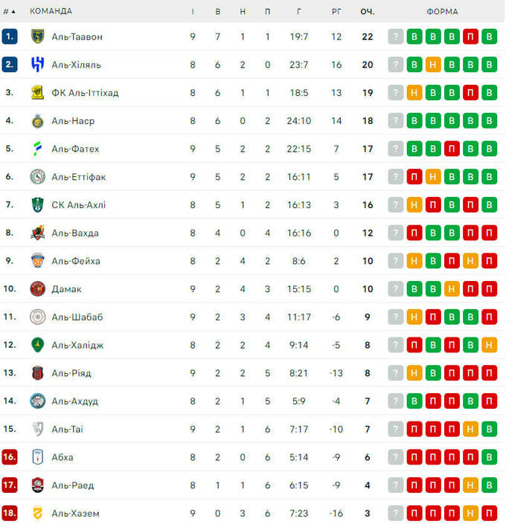
Task: Sort by the РГ goal difference header
Action: click(336, 11)
